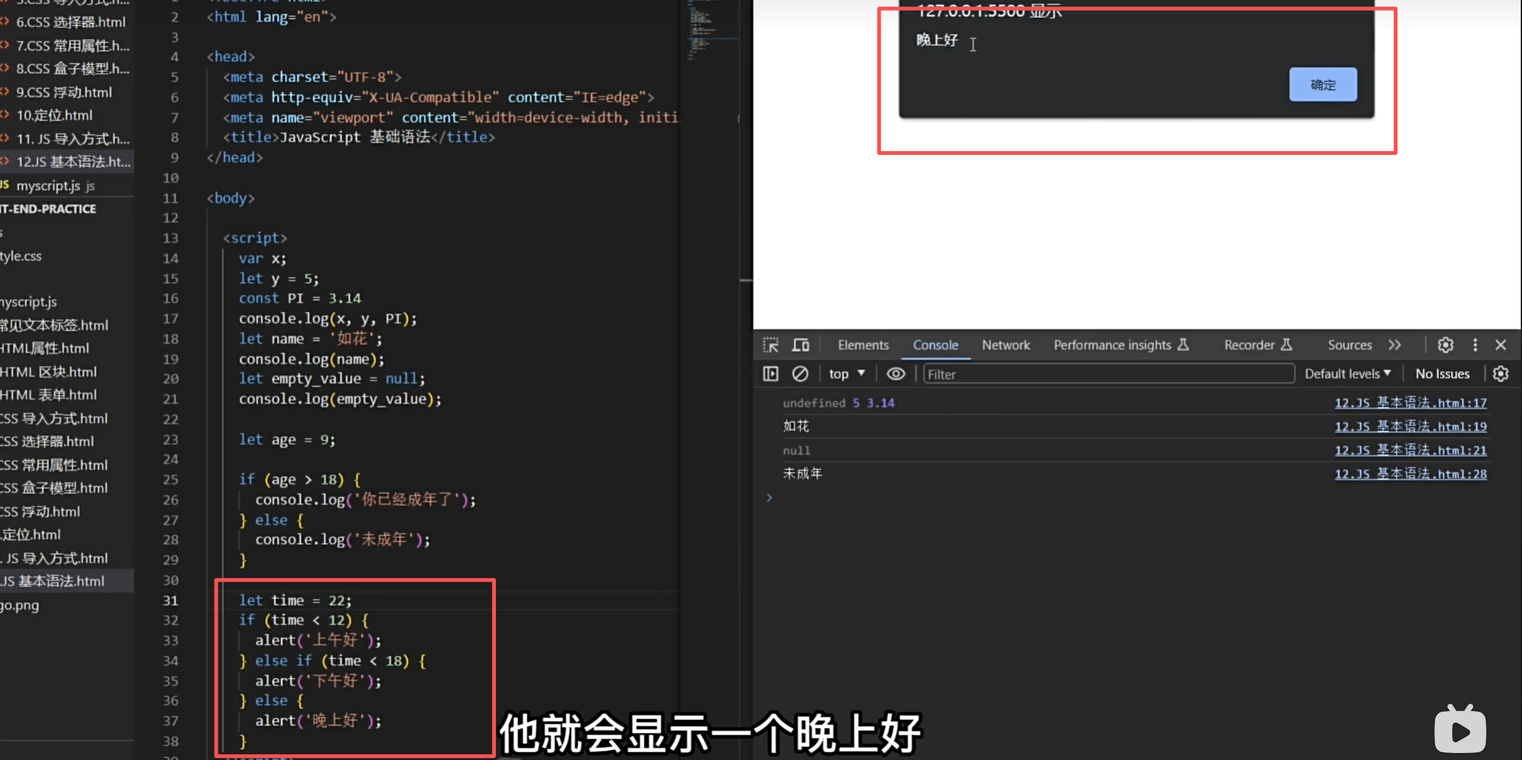Click the Bilibili TV logo icon
The image size is (1522, 760).
(1460, 730)
